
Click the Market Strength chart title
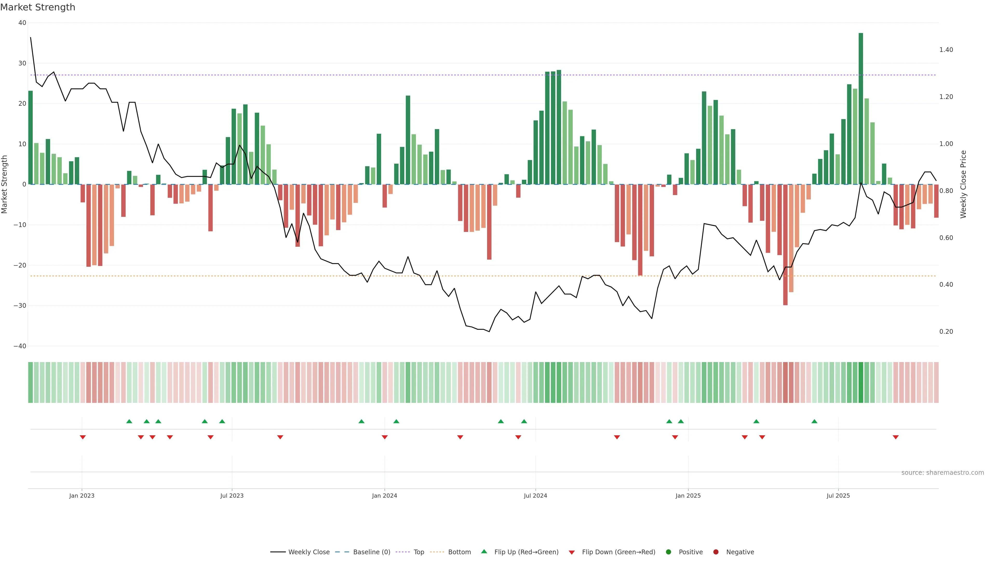point(38,7)
